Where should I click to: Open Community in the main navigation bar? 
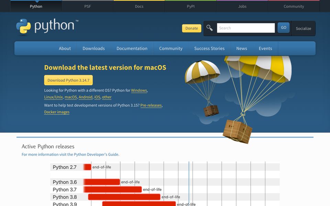[171, 48]
